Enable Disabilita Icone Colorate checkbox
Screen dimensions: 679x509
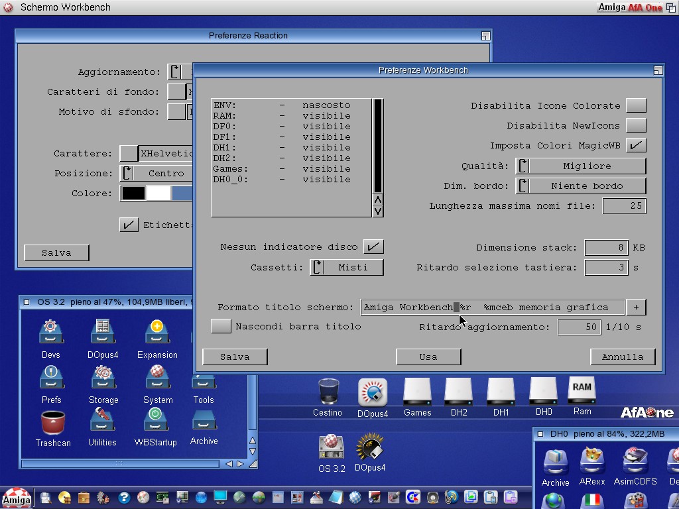(x=636, y=105)
